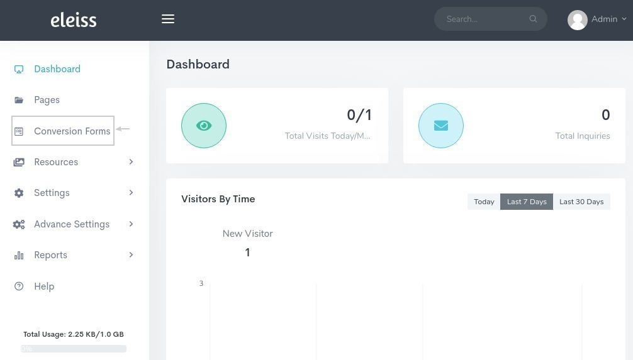Image resolution: width=633 pixels, height=360 pixels.
Task: Click the Conversion Forms sidebar icon
Action: pos(19,131)
